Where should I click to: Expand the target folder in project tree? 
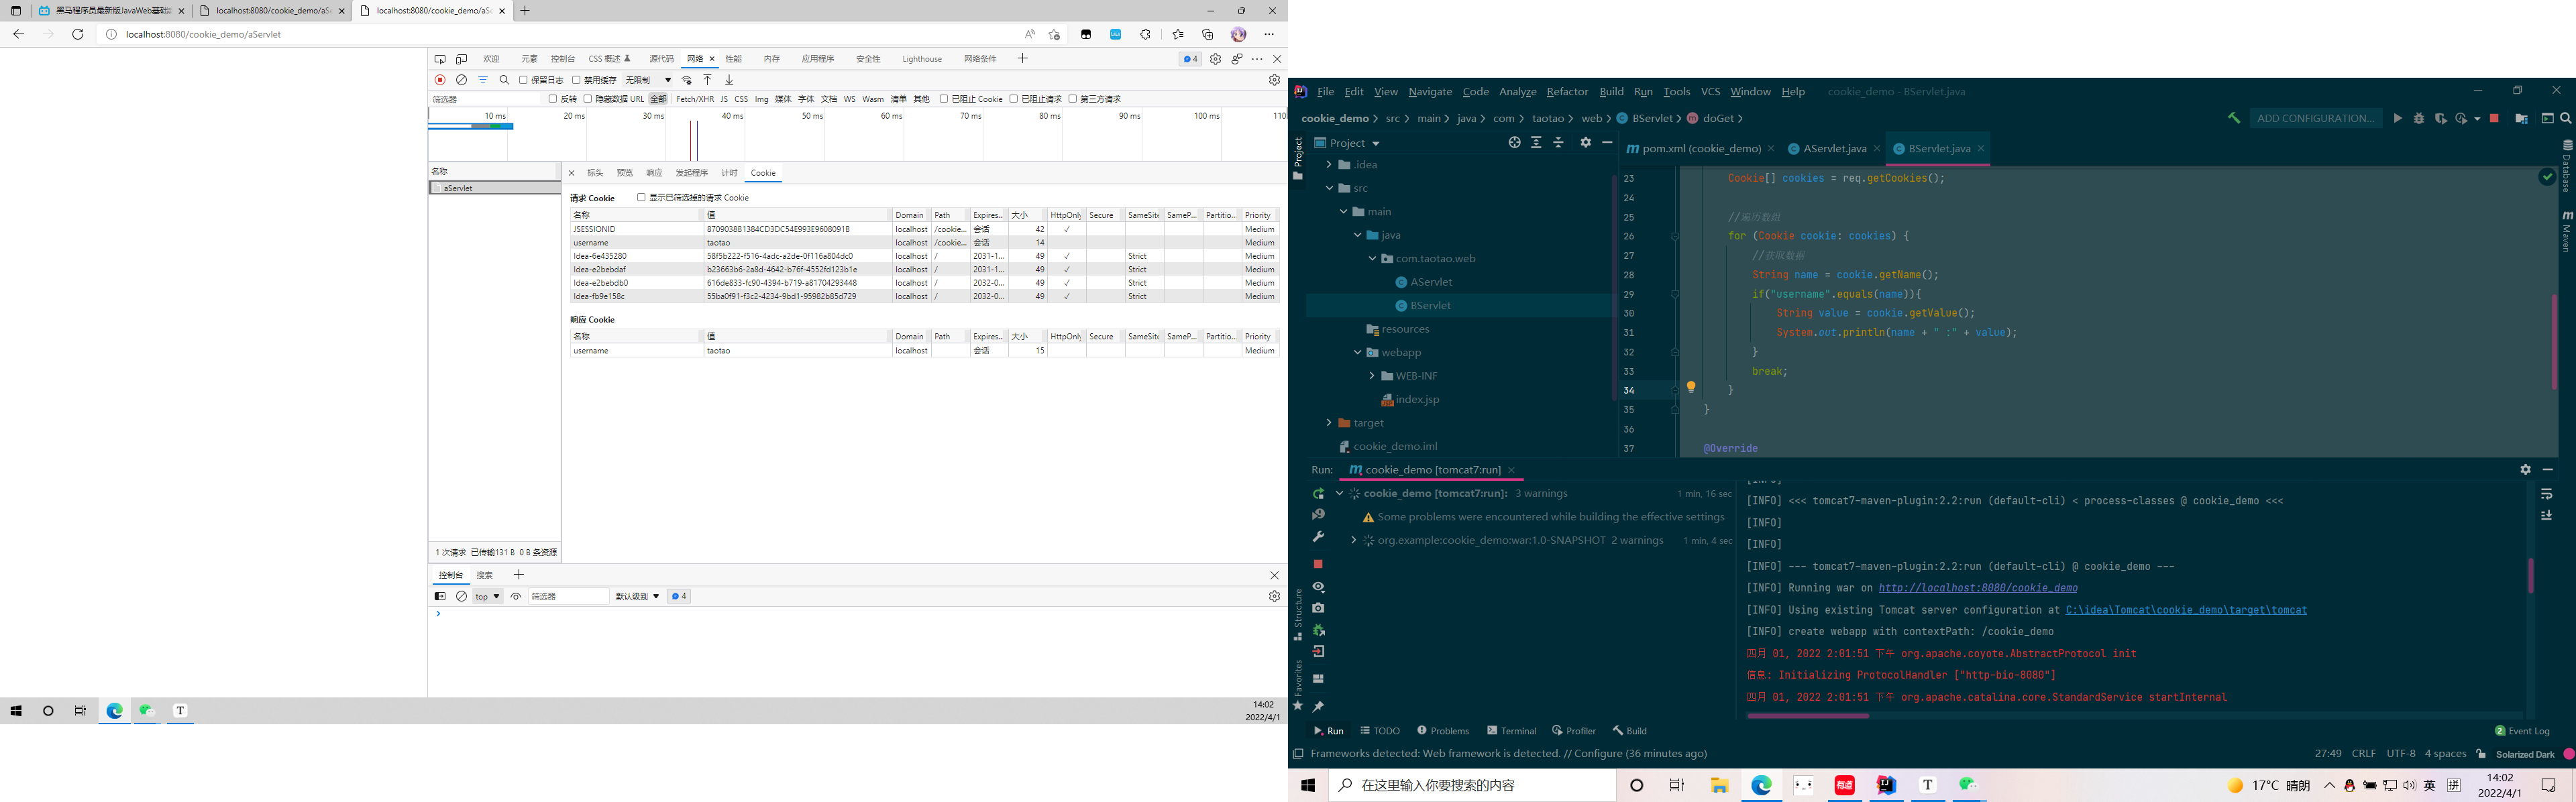pos(1329,423)
